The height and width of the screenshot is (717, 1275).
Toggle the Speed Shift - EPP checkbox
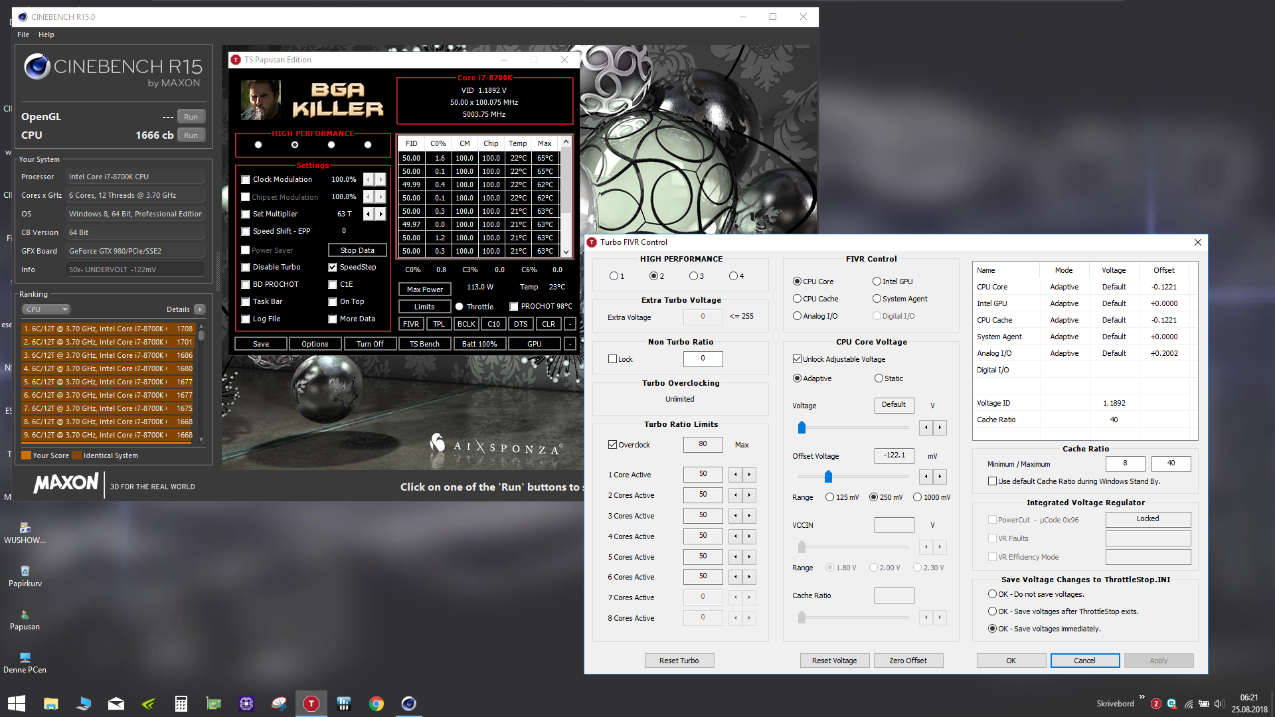[246, 231]
